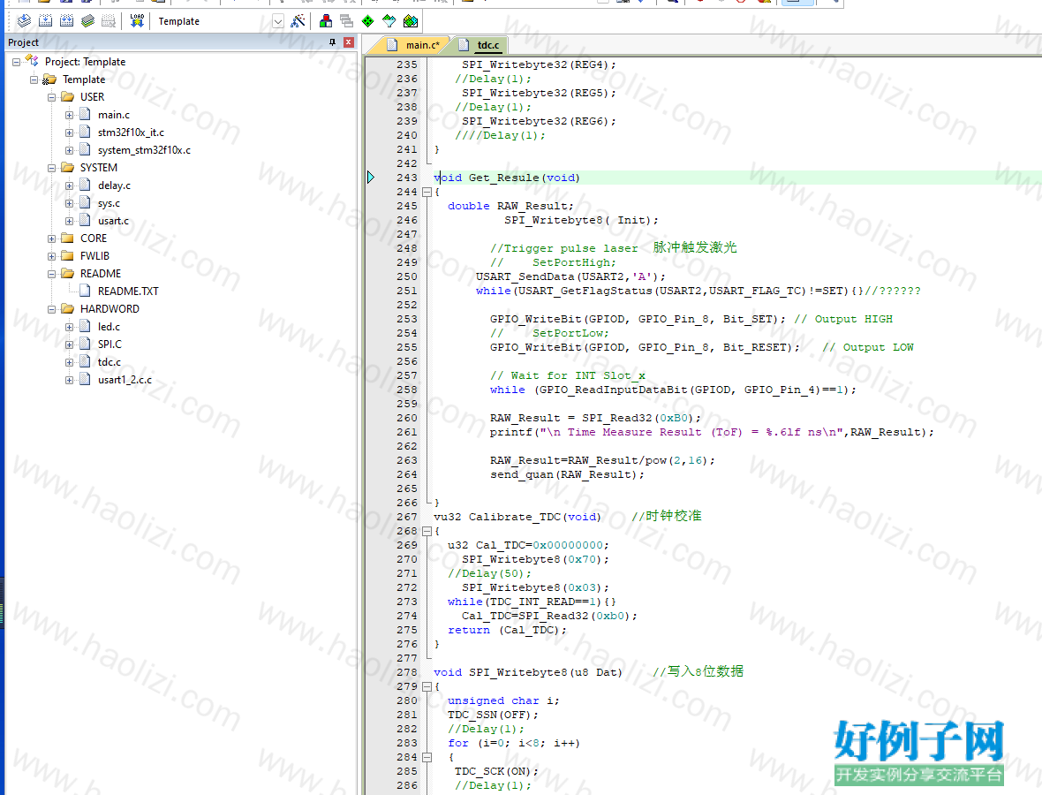Expand the tdc.c node in project tree
Image resolution: width=1042 pixels, height=795 pixels.
[69, 362]
